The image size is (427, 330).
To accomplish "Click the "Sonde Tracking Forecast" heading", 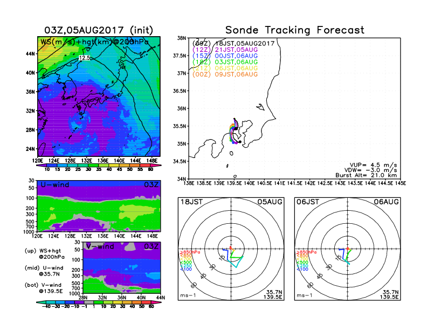I will tap(295, 30).
